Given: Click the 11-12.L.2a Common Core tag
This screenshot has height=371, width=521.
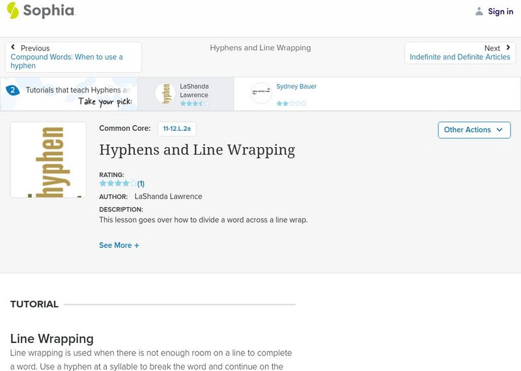Looking at the screenshot, I should pyautogui.click(x=176, y=129).
